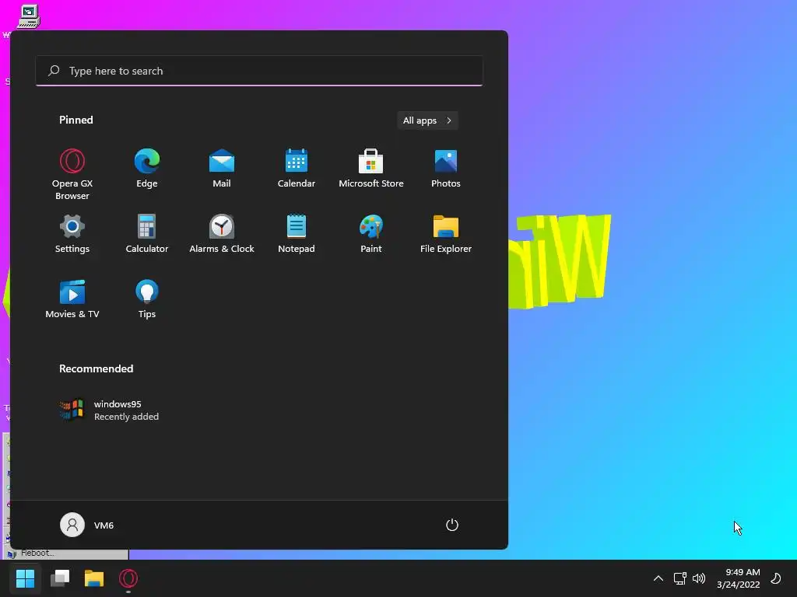
Task: Open the Mail app
Action: coord(222,169)
